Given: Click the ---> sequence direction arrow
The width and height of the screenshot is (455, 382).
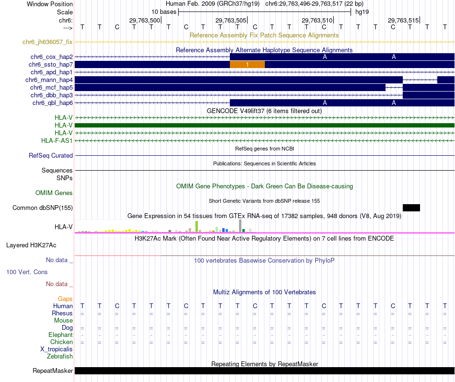Looking at the screenshot, I should pos(68,28).
